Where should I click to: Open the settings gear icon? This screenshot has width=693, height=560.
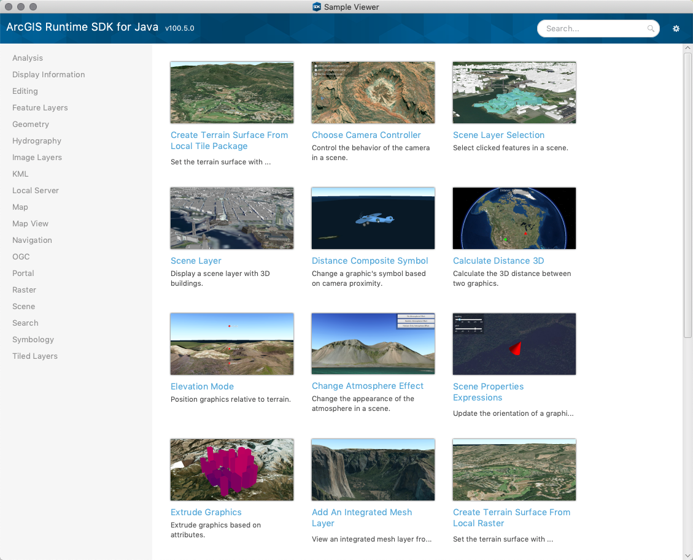[x=676, y=29]
